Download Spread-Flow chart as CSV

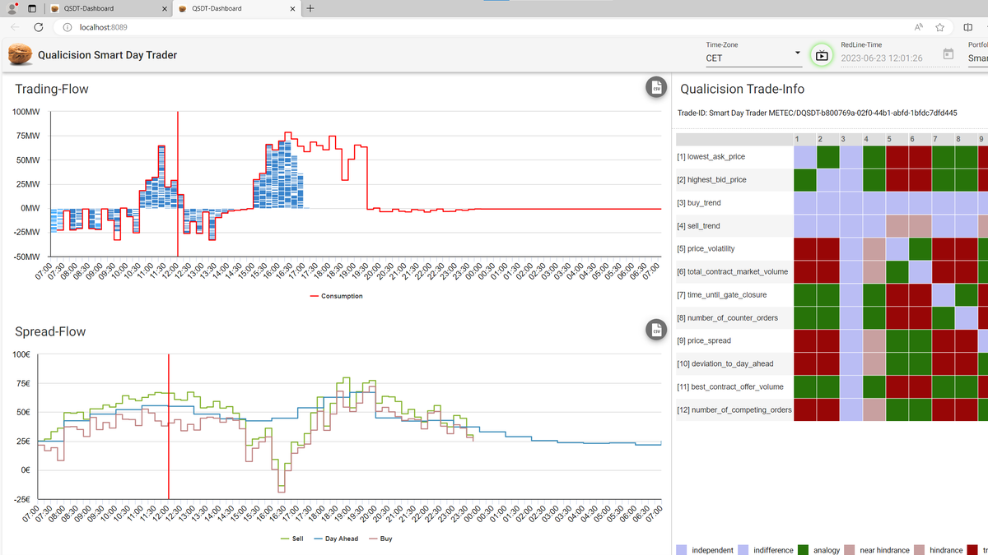[655, 331]
